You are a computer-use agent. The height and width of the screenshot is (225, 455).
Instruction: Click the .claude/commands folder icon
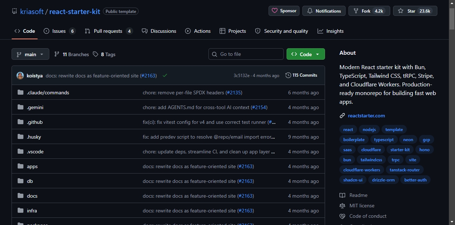[21, 93]
